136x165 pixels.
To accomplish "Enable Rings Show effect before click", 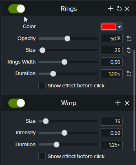I will pyautogui.click(x=42, y=86).
